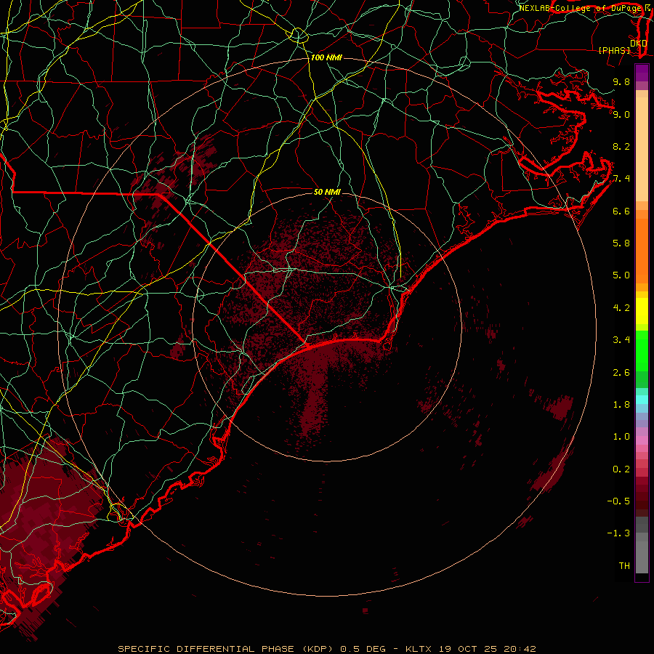
Task: Click the 20:42 timestamp in caption
Action: click(x=520, y=649)
